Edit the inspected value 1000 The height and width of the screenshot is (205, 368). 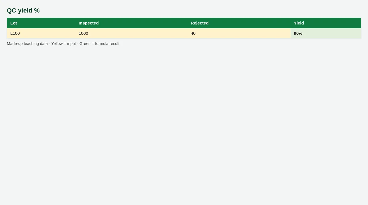coord(131,33)
